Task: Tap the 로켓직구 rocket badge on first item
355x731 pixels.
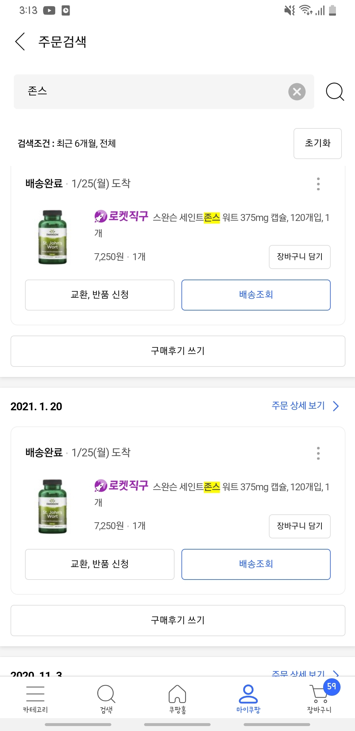Action: [x=121, y=216]
